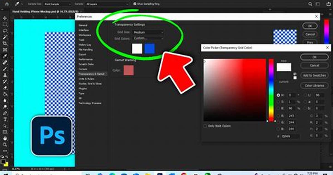333x175 pixels.
Task: Select the Eyedropper tool in toolbar
Action: pos(5,56)
